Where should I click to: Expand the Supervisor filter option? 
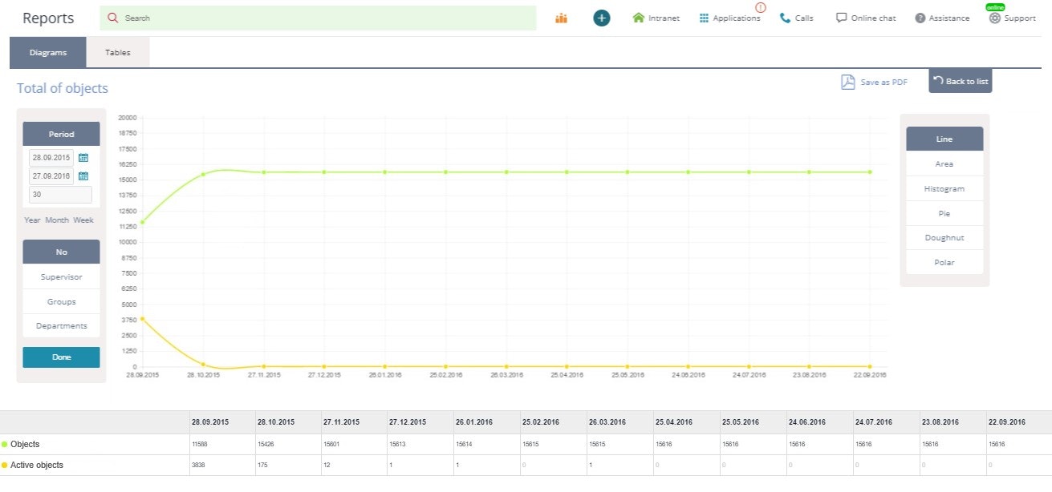(60, 276)
